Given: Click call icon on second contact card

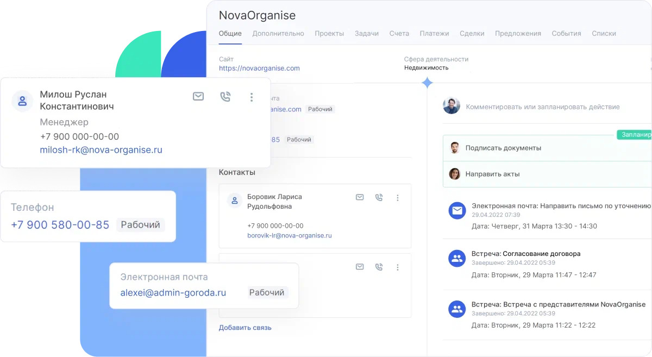Looking at the screenshot, I should (379, 267).
